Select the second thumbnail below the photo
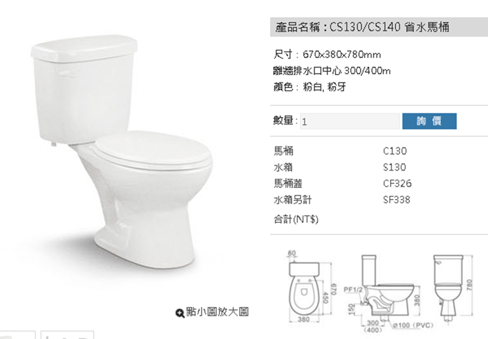 67,335
